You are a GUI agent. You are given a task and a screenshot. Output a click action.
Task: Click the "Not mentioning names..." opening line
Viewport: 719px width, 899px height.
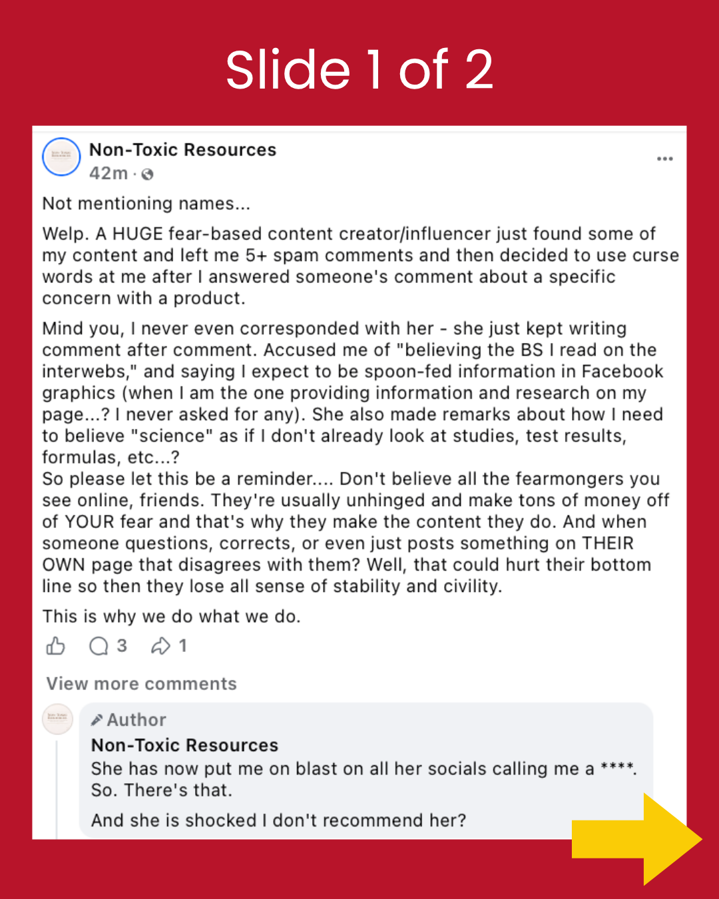click(146, 204)
